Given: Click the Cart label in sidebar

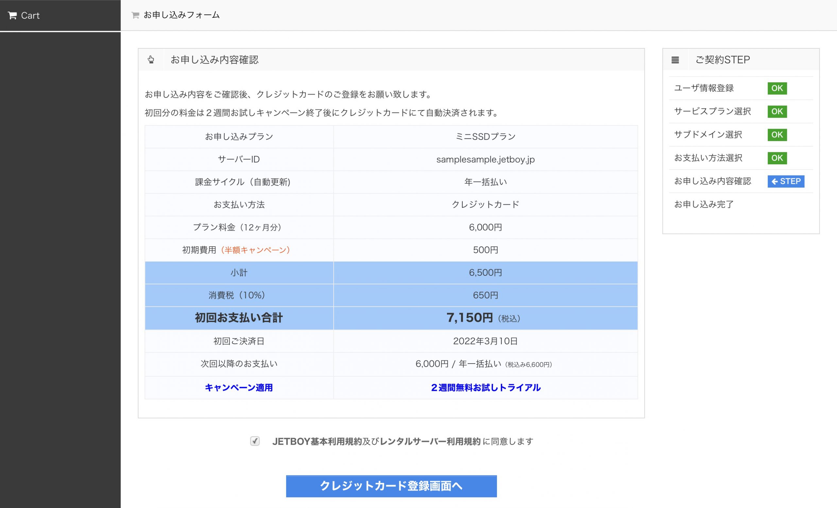Looking at the screenshot, I should [x=30, y=16].
